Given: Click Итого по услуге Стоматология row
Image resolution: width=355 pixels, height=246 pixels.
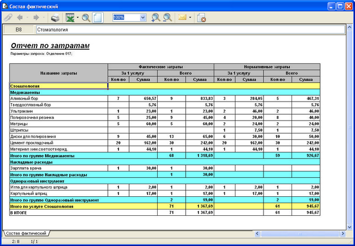Looking at the screenshot, I should (165, 206).
